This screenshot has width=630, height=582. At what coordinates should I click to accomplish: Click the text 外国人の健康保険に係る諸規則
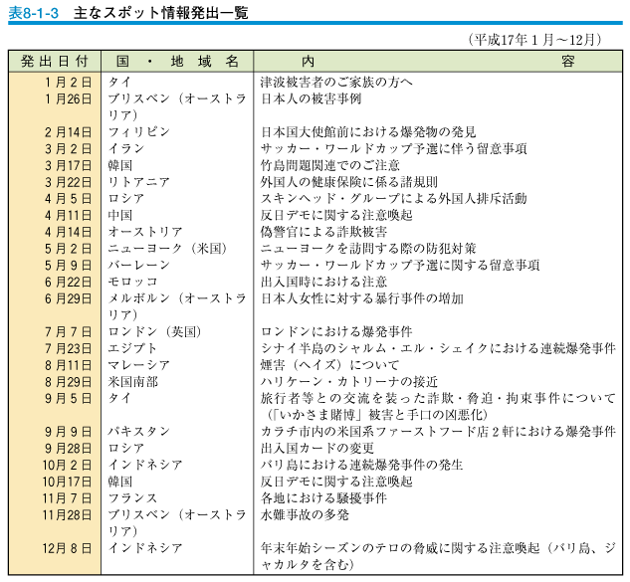click(x=349, y=182)
